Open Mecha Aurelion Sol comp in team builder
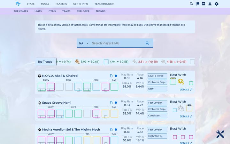This screenshot has width=230, height=144. click(116, 130)
